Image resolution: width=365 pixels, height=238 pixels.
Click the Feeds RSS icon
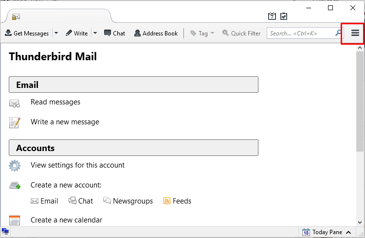(166, 201)
